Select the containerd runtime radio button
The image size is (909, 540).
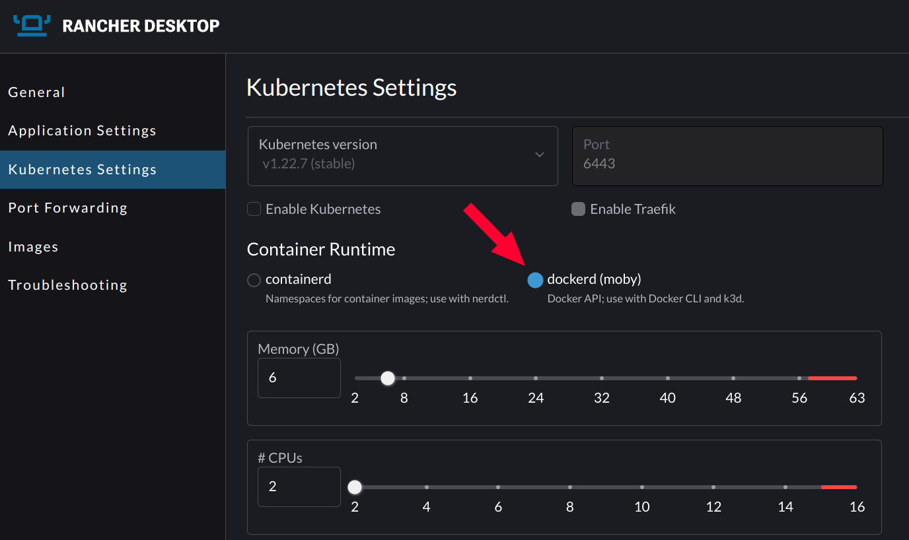[x=254, y=281]
